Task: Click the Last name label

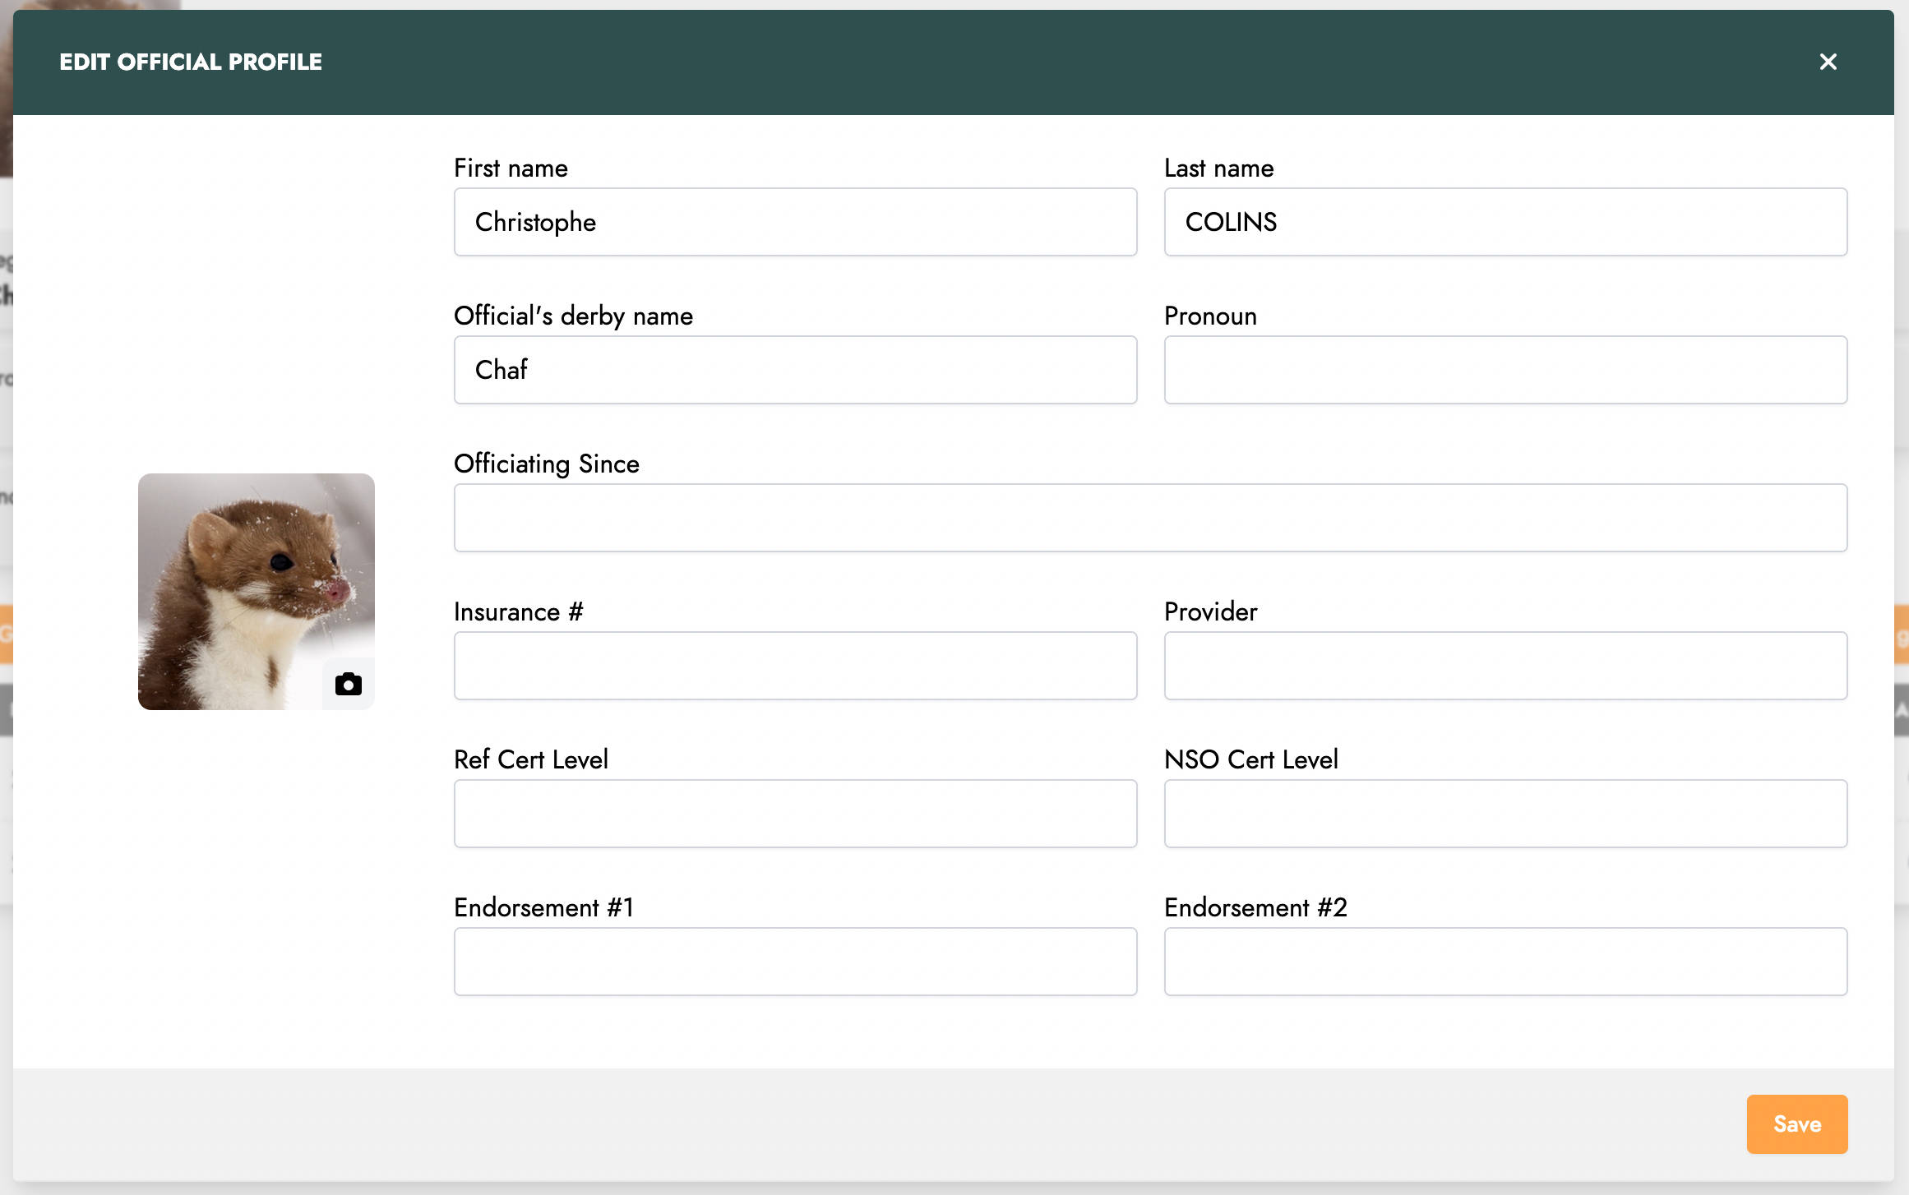Action: [1219, 168]
